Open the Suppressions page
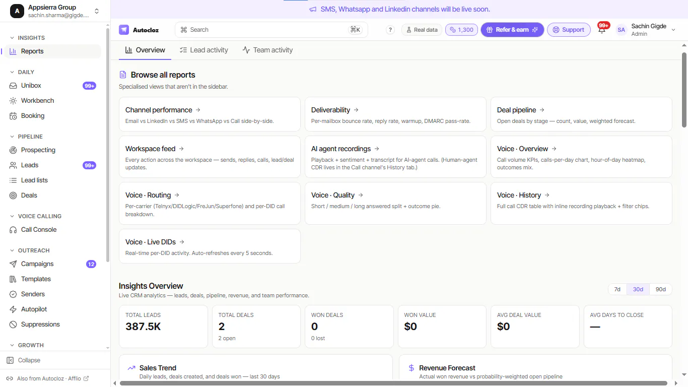The height and width of the screenshot is (387, 688). point(53,325)
